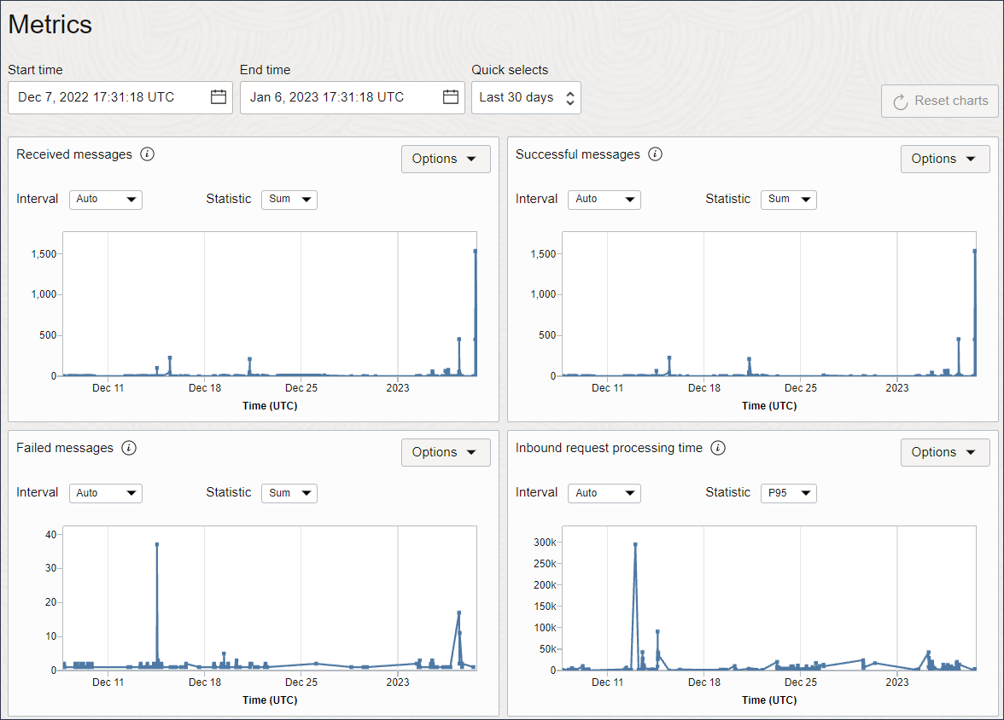Viewport: 1004px width, 720px height.
Task: Click the peak in Inbound processing time chart
Action: 634,546
